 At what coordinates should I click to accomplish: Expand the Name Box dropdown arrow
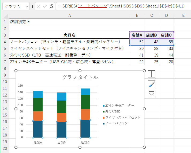[27, 7]
